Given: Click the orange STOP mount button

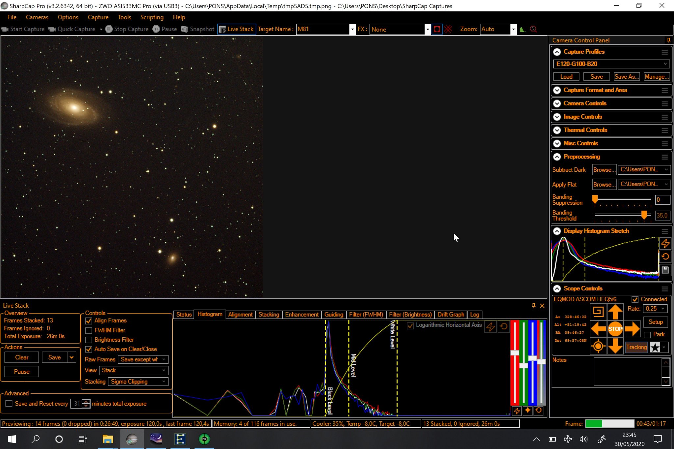Looking at the screenshot, I should tap(615, 329).
